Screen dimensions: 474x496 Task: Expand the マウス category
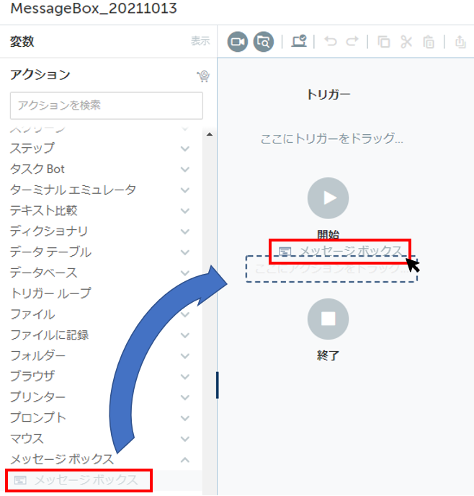click(x=185, y=439)
